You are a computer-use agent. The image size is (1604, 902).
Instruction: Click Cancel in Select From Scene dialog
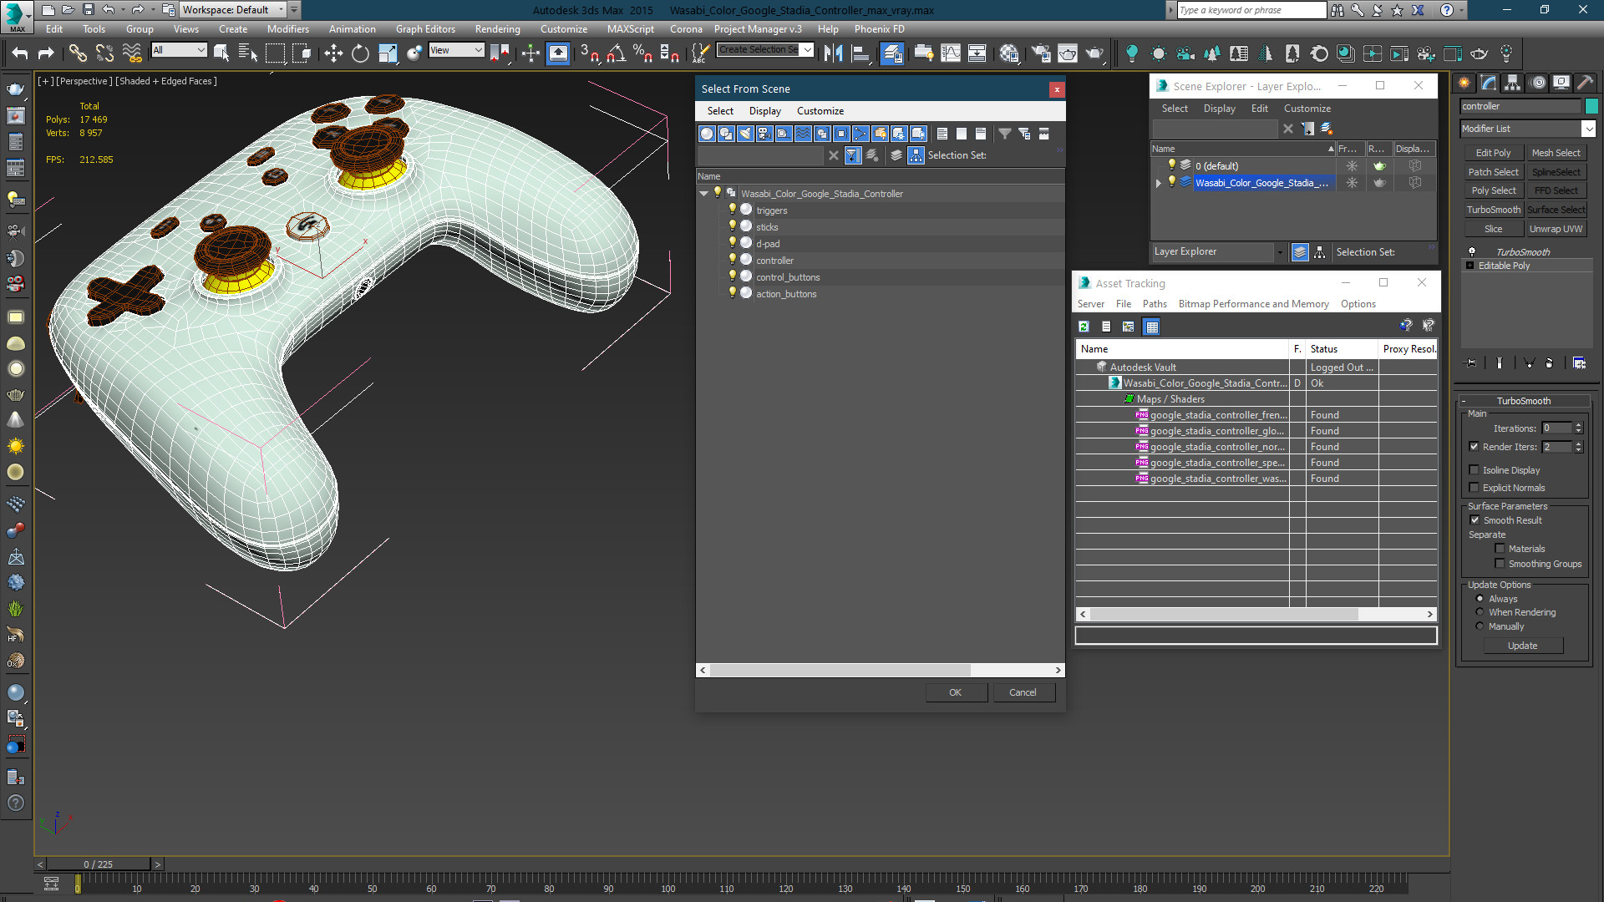[1023, 692]
